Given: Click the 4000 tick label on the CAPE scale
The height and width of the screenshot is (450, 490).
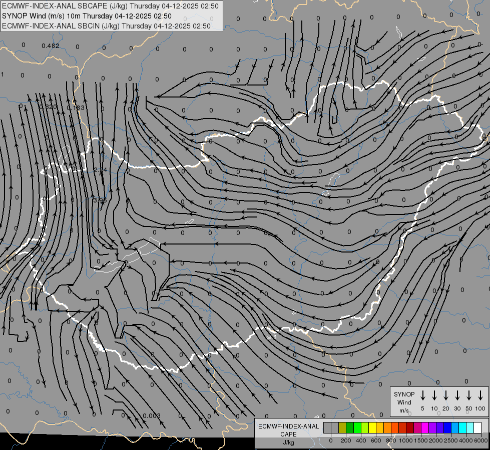Looking at the screenshot, I should pyautogui.click(x=465, y=440).
